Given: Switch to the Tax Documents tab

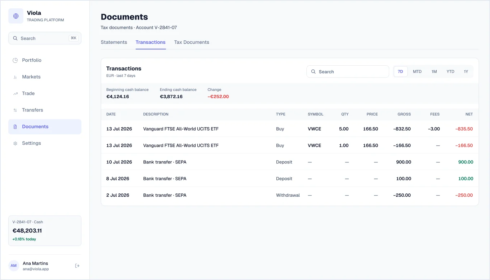Looking at the screenshot, I should point(192,42).
